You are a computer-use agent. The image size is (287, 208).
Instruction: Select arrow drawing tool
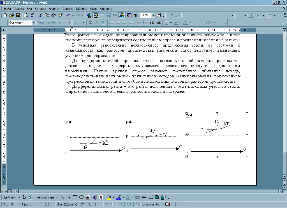[x=69, y=197]
